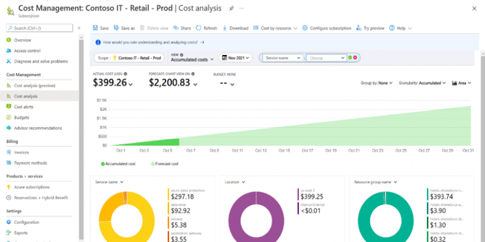Click the Configuration gear icon in sidebar
The image size is (485, 242).
pos(9,222)
